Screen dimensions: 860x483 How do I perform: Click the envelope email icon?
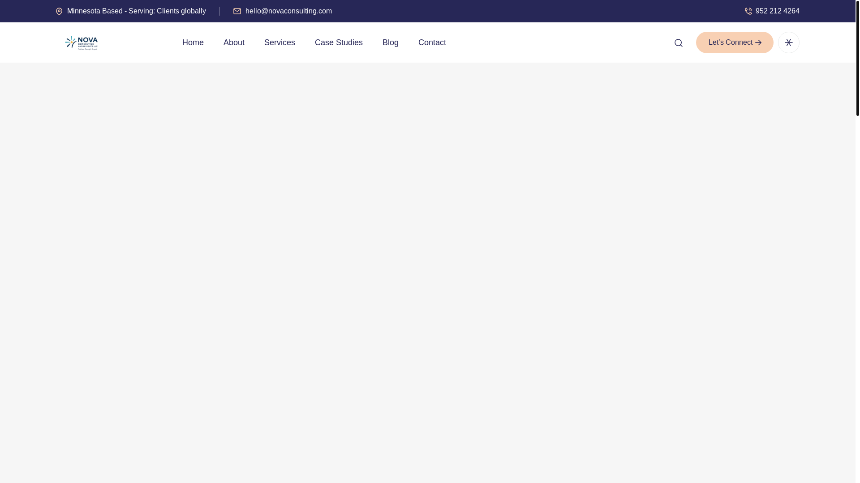pyautogui.click(x=237, y=11)
